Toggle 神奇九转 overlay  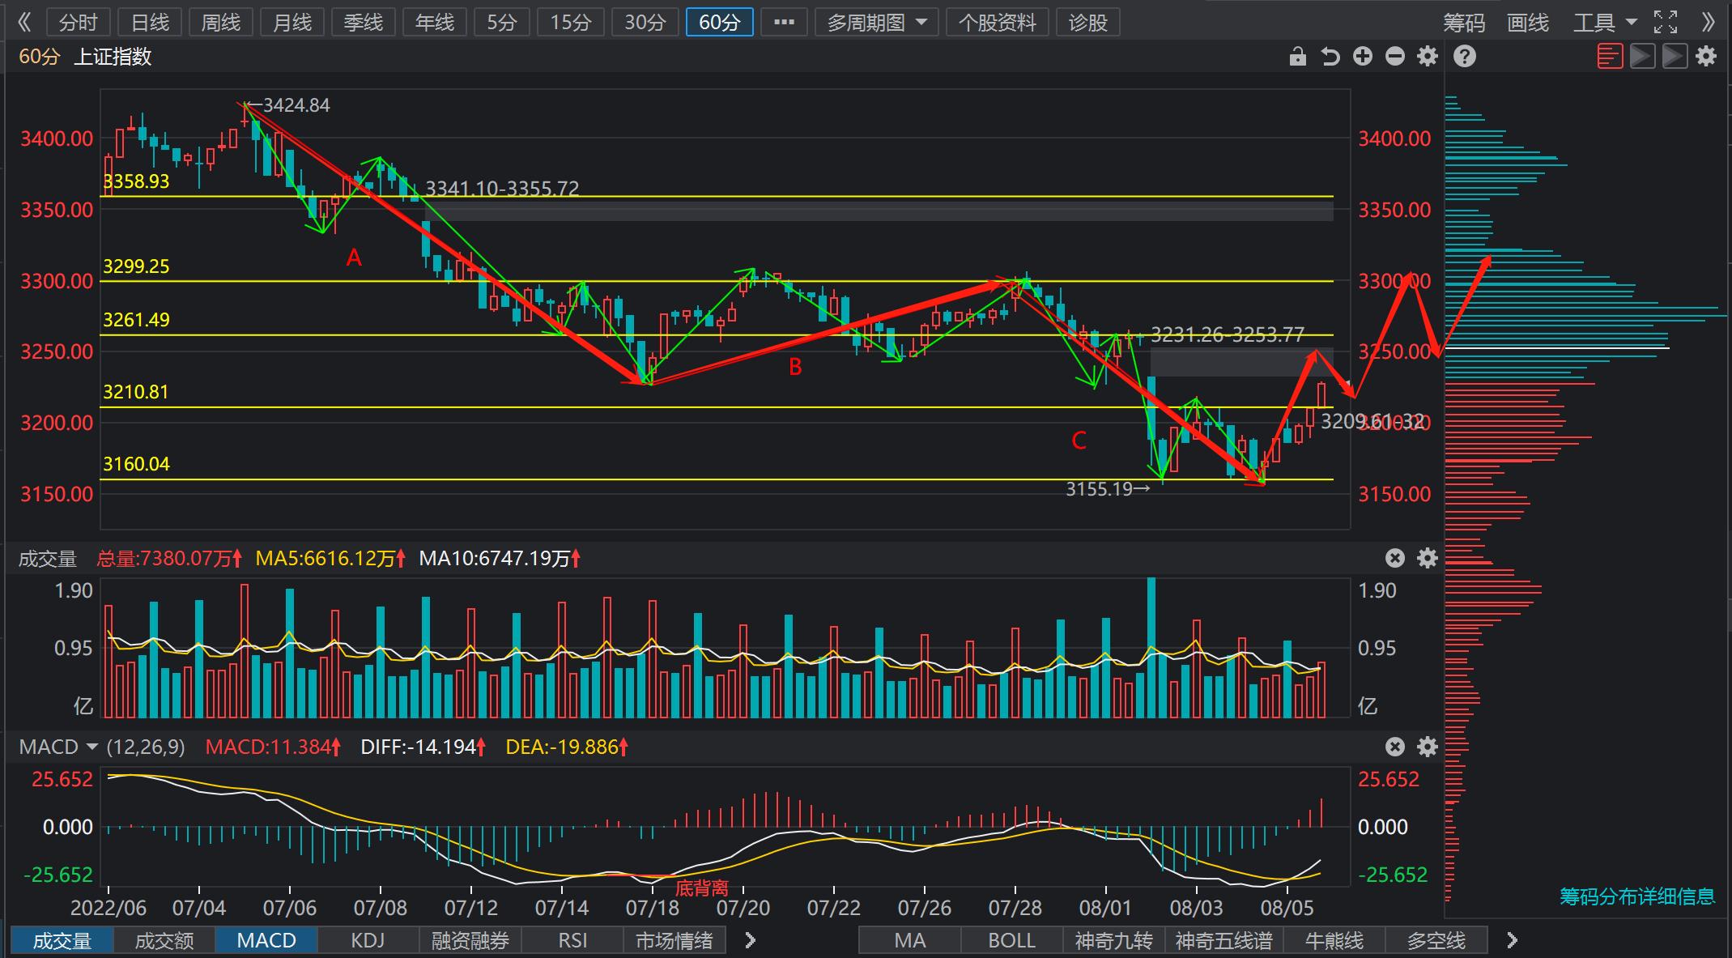(x=1114, y=940)
